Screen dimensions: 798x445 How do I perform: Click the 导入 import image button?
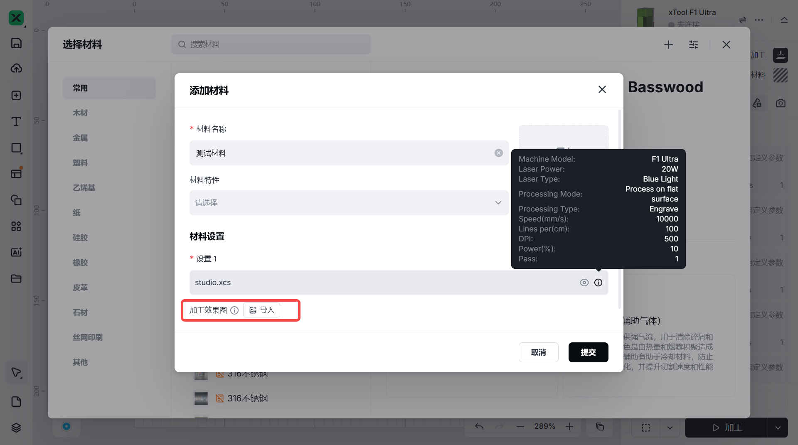(x=261, y=310)
